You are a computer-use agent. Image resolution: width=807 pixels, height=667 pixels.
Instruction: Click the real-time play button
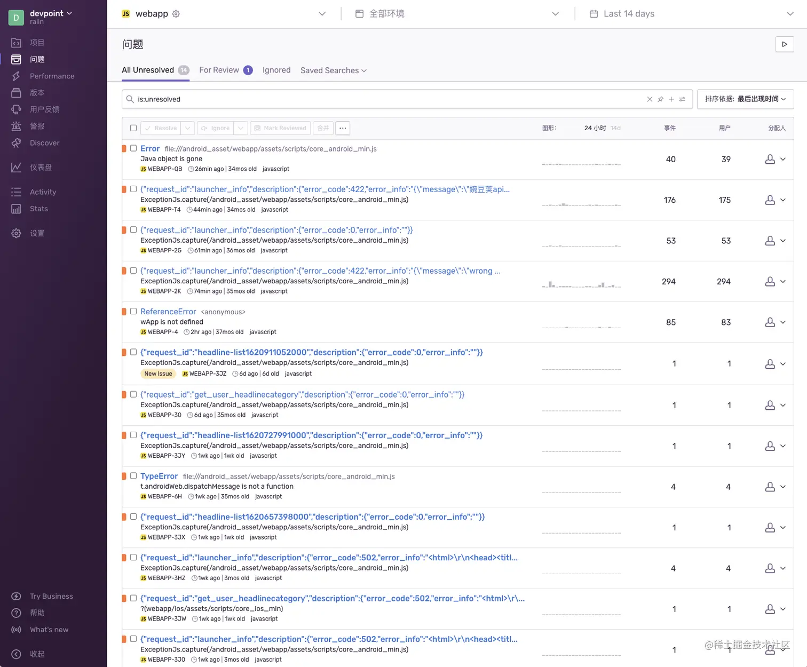[785, 44]
